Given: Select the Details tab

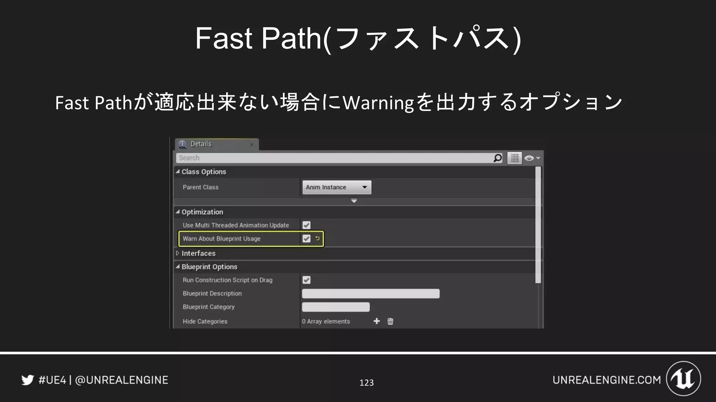Looking at the screenshot, I should (x=217, y=144).
